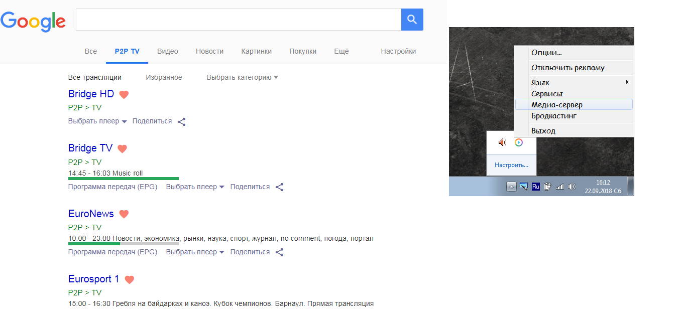Viewport: 683px width, 321px height.
Task: Switch to the 'Видео' tab
Action: (x=168, y=51)
